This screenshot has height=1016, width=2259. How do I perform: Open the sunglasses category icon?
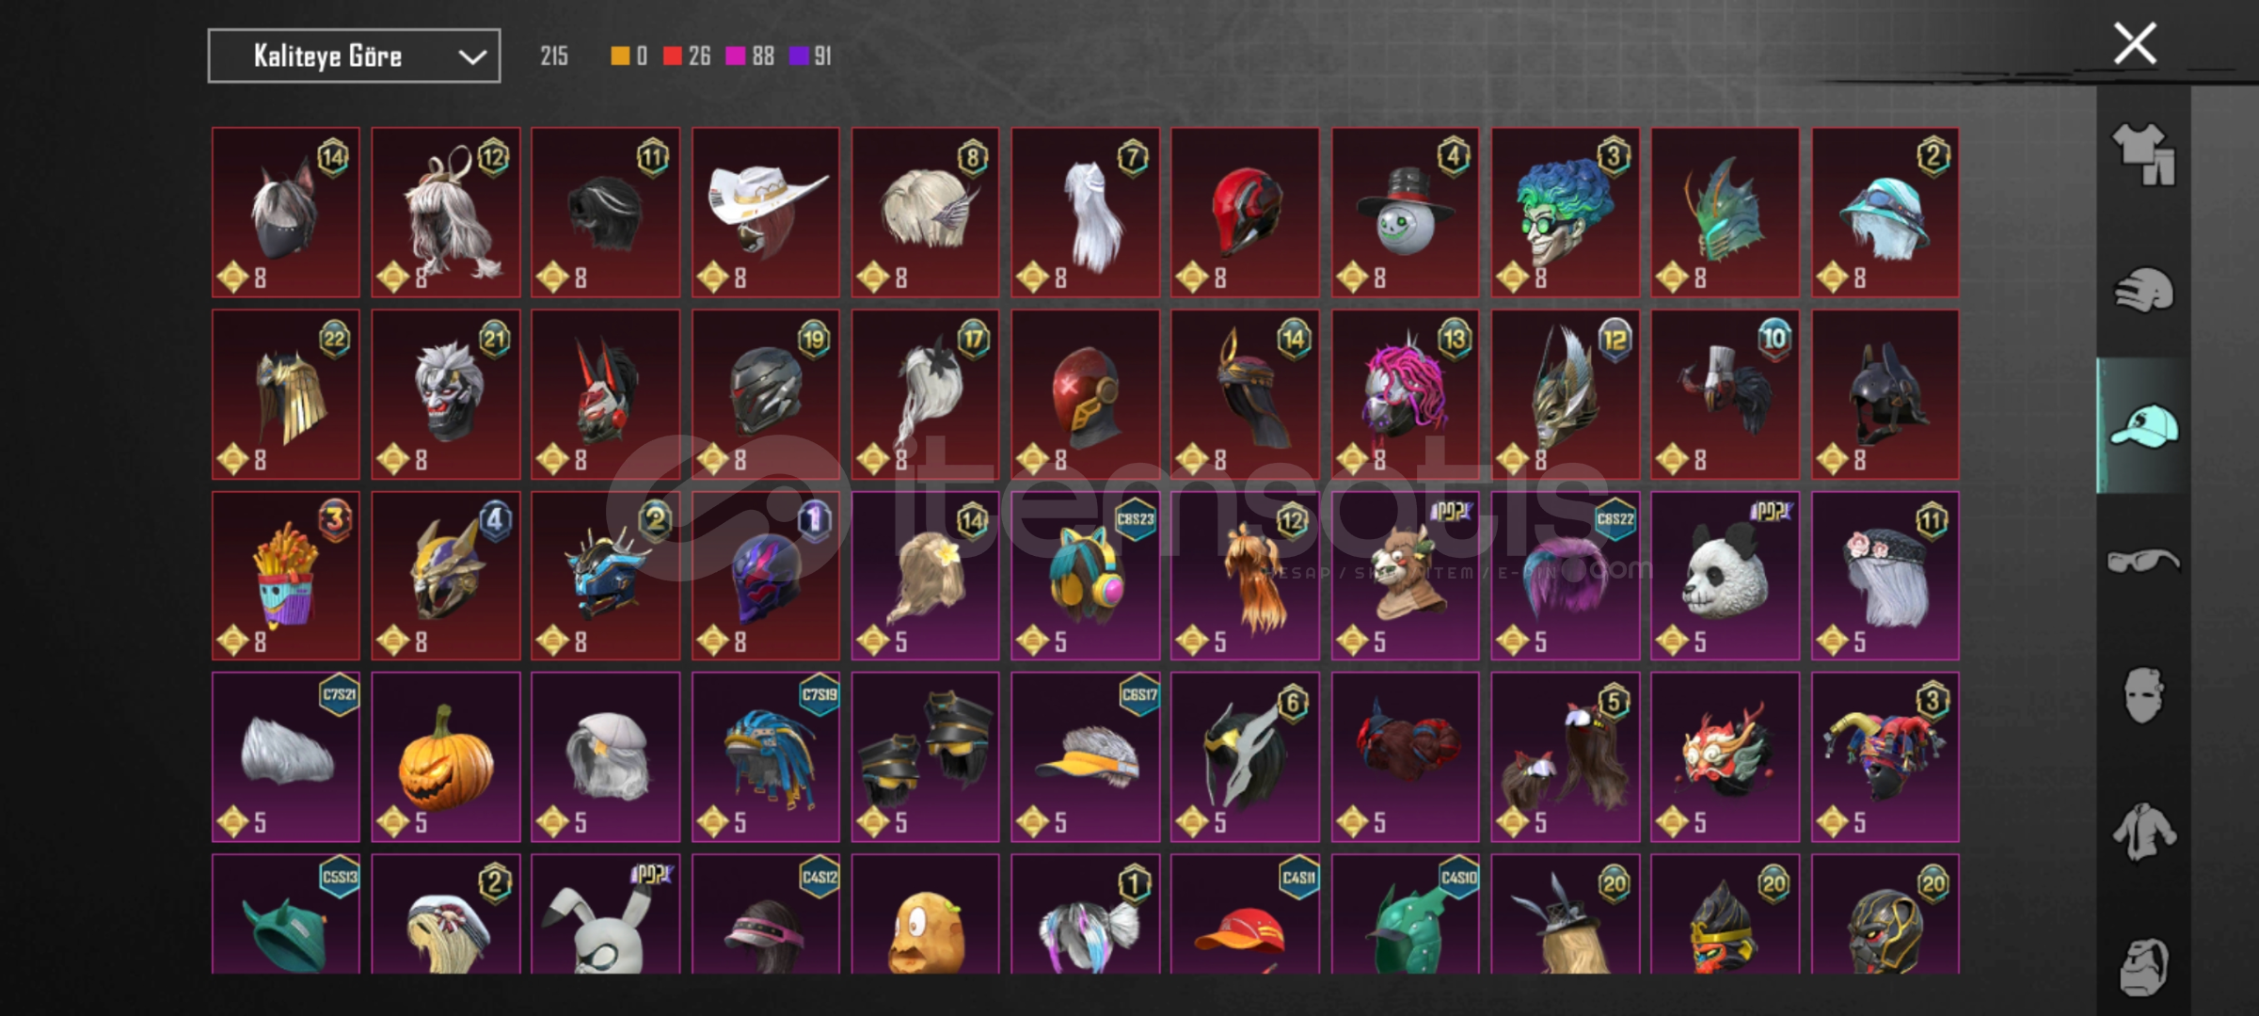(2143, 562)
